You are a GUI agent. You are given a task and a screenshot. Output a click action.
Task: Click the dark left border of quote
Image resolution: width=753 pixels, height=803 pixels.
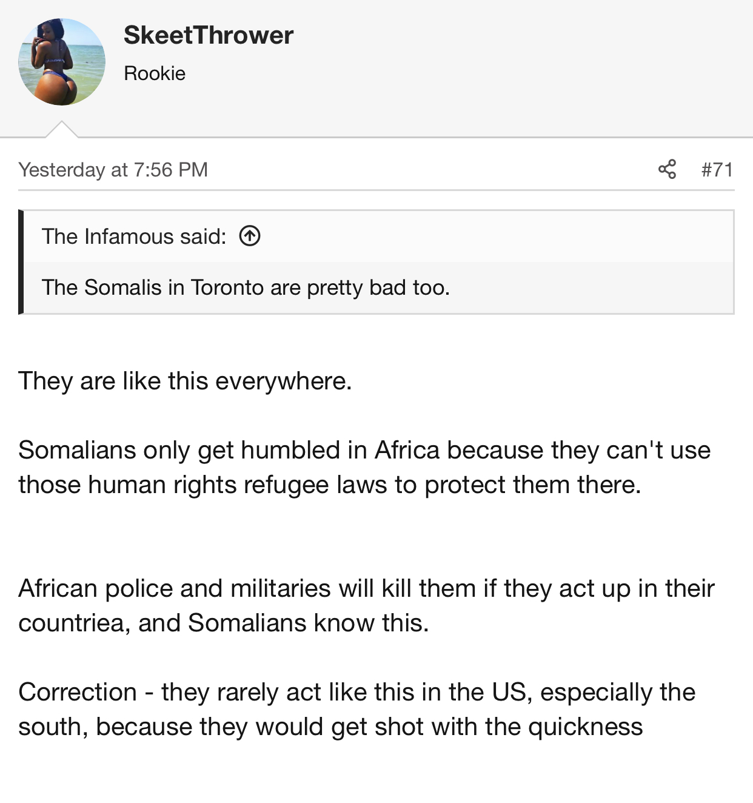[21, 262]
